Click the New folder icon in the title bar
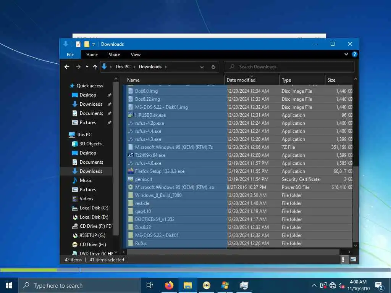Viewport: 391px width, 293px height. (x=87, y=44)
